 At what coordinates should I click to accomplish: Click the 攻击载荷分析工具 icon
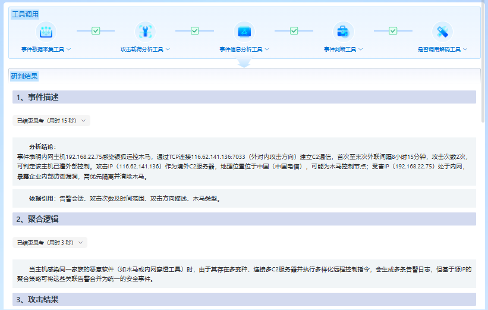coord(145,31)
